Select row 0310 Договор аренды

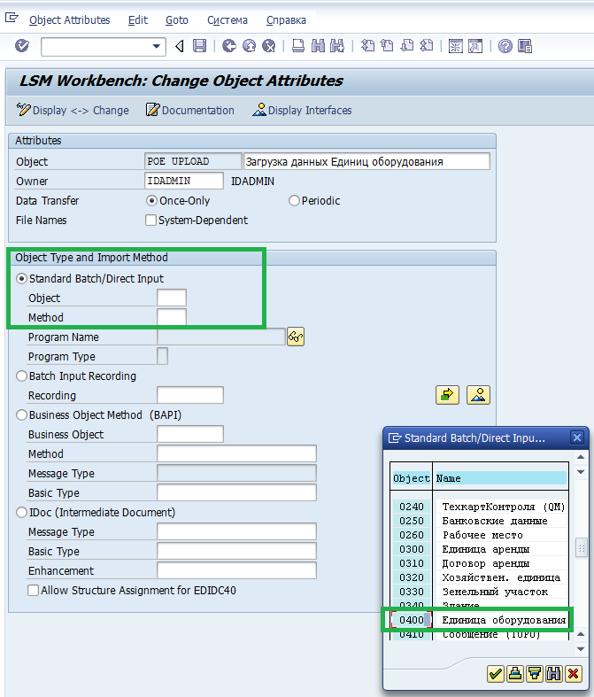480,563
